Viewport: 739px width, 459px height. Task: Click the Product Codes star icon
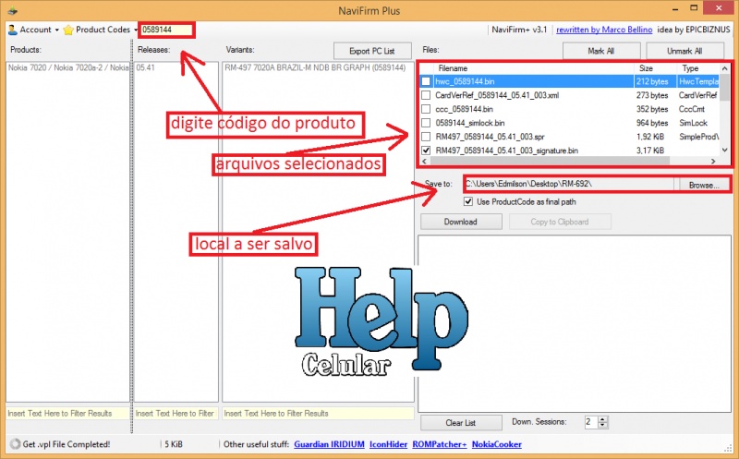(x=68, y=30)
